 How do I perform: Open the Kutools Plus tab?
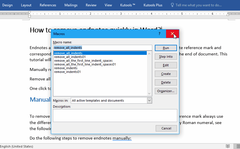pyautogui.click(x=153, y=5)
